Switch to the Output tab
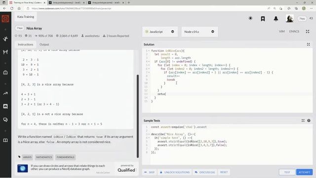The width and height of the screenshot is (316, 178). 44,44
